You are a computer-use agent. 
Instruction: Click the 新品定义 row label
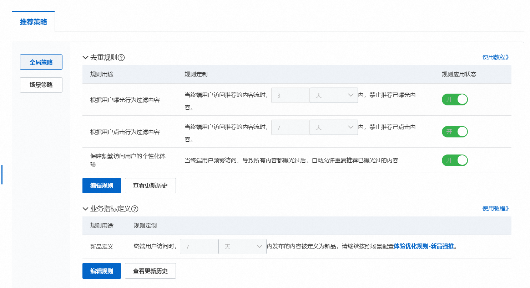pos(102,246)
